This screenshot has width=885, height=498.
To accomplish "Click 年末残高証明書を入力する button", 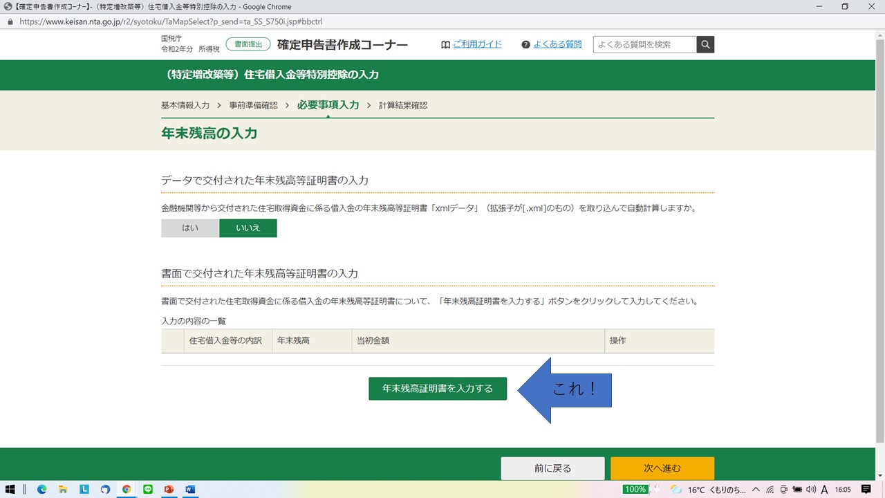I will pos(438,389).
